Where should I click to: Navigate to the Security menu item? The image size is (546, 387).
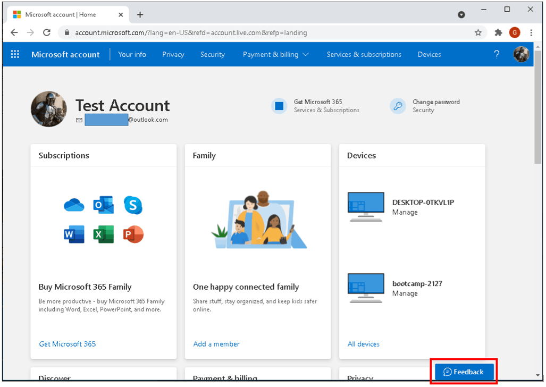pyautogui.click(x=212, y=54)
